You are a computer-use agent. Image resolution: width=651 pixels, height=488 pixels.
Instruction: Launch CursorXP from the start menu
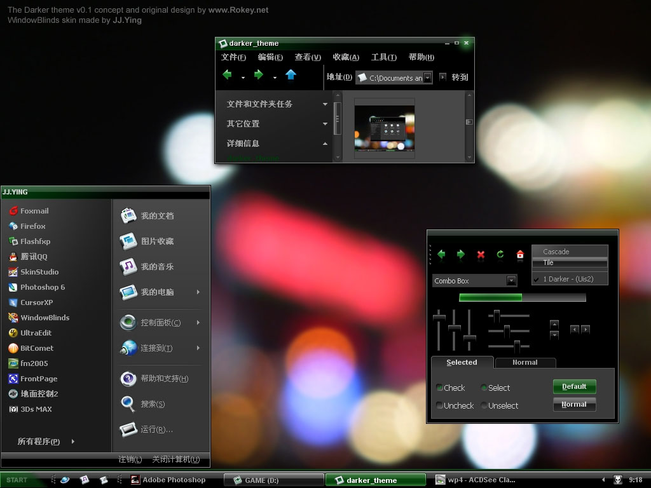coord(31,302)
